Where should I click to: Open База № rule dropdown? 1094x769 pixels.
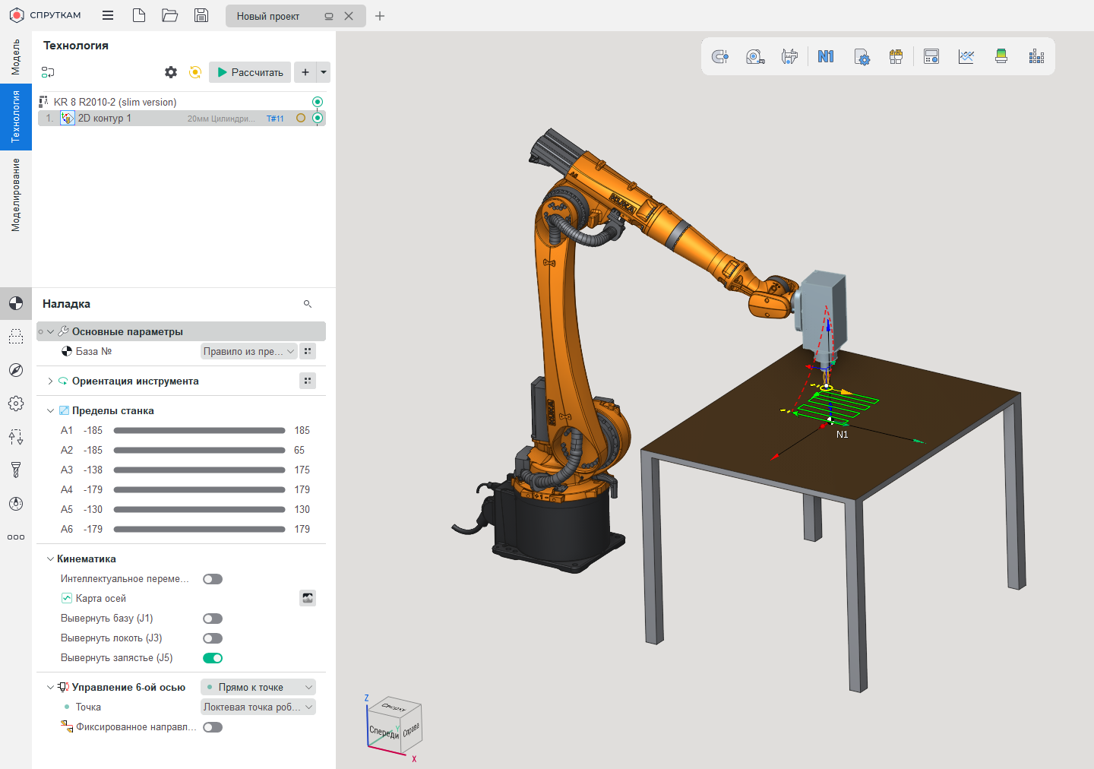[248, 351]
